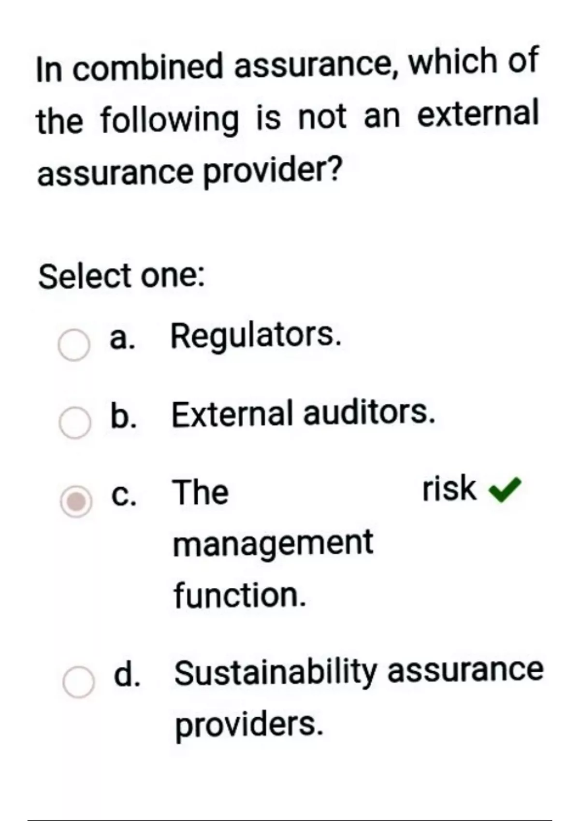This screenshot has height=821, width=580.
Task: Click the "Select one:" prompt text
Action: pyautogui.click(x=121, y=276)
